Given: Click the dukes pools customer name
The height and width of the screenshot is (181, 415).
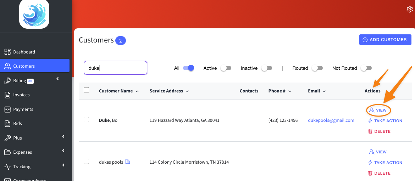Looking at the screenshot, I should coord(111,162).
